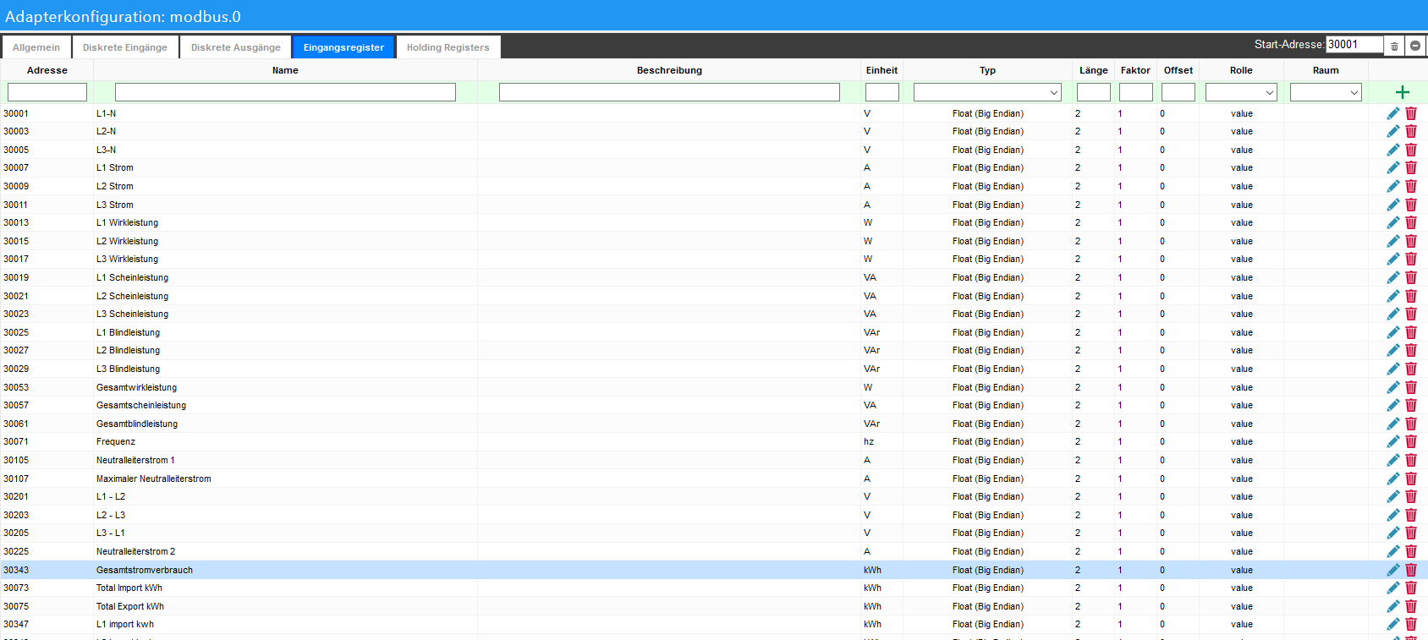Delete the L3 Wirkleistung register

pyautogui.click(x=1411, y=259)
